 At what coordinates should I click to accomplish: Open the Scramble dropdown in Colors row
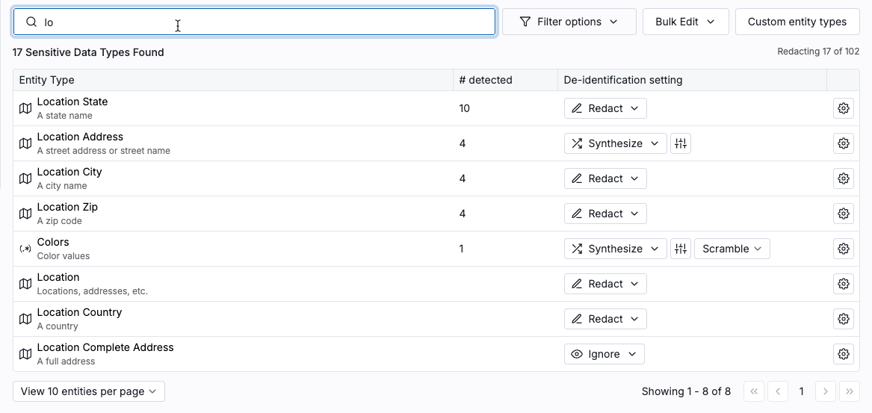tap(732, 249)
